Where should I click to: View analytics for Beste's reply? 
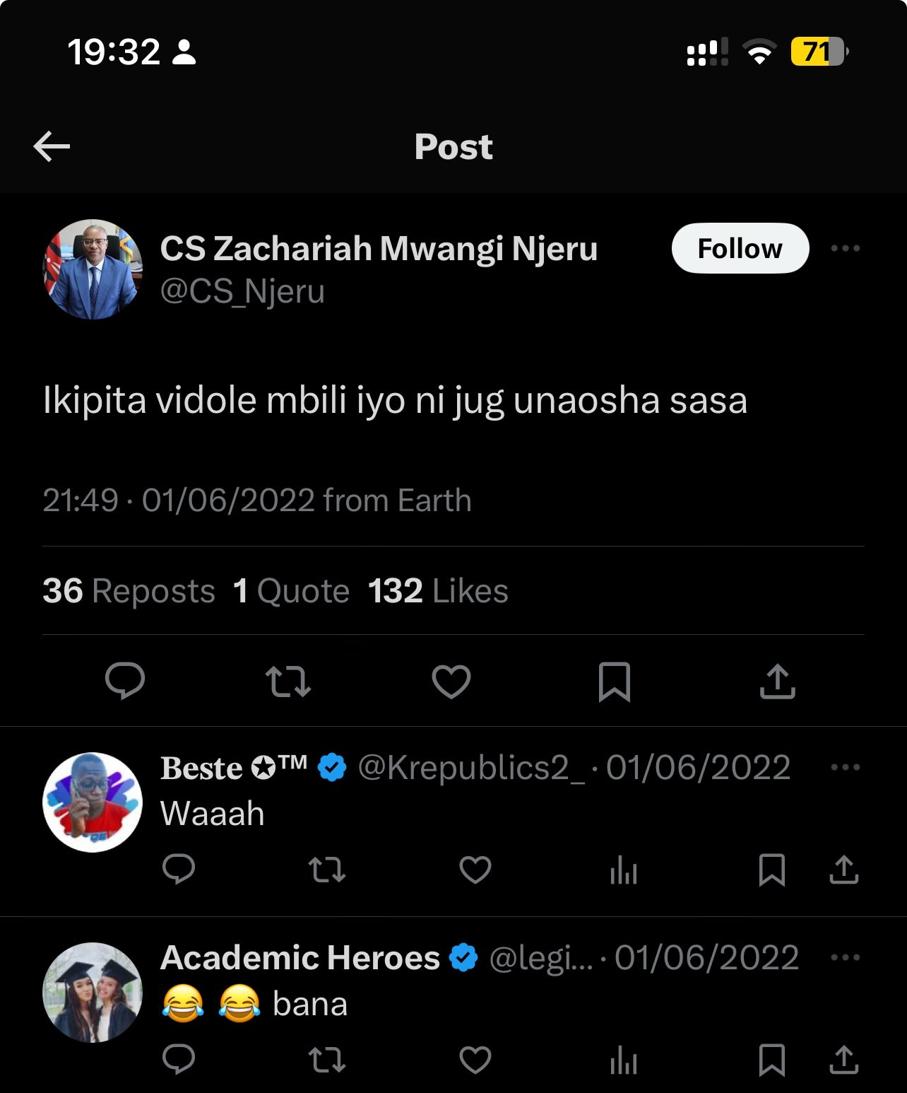click(623, 870)
